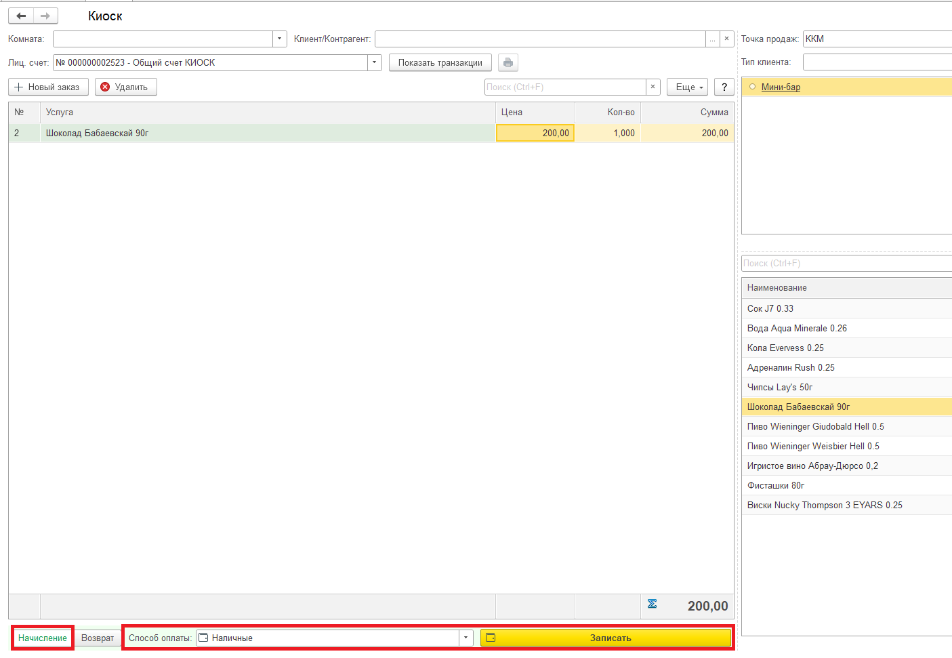
Task: Click the Тип клиента field
Action: [x=877, y=62]
